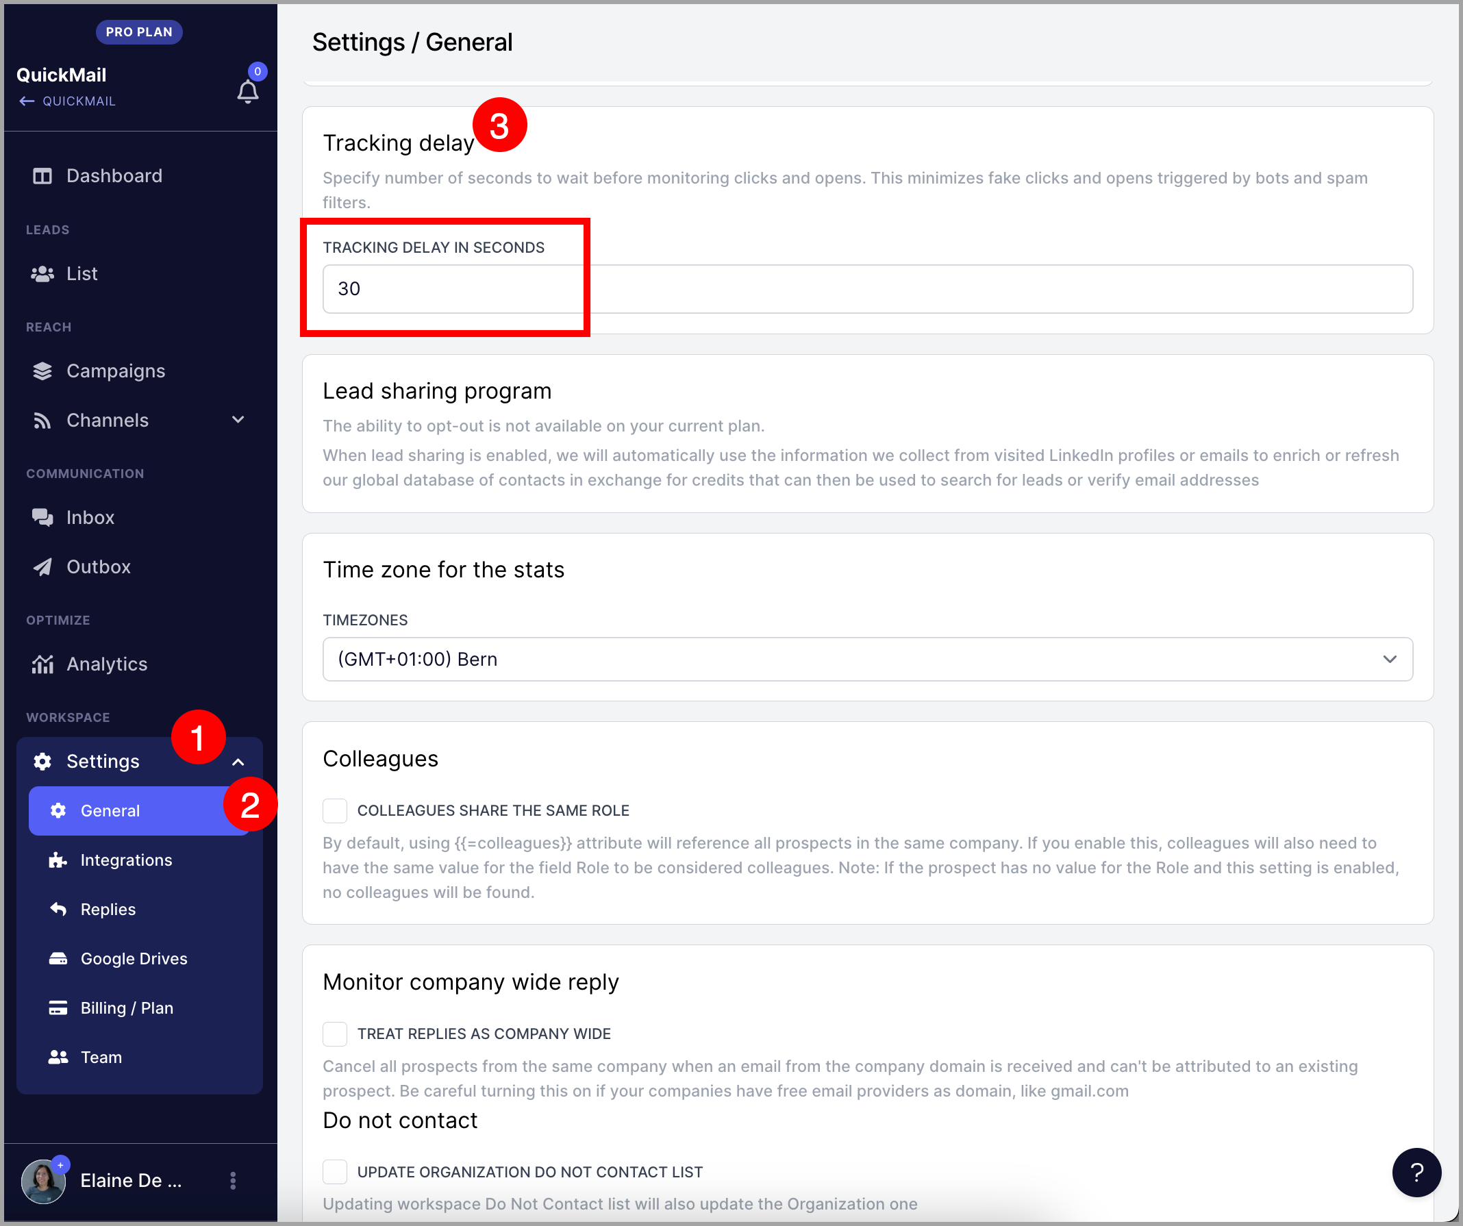The height and width of the screenshot is (1226, 1463).
Task: Click the Elaine De ... user name
Action: coord(130,1181)
